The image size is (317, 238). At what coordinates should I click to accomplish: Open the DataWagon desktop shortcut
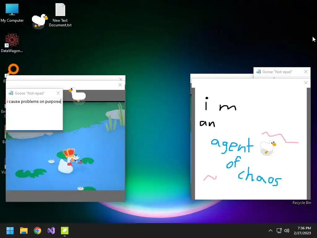[12, 43]
